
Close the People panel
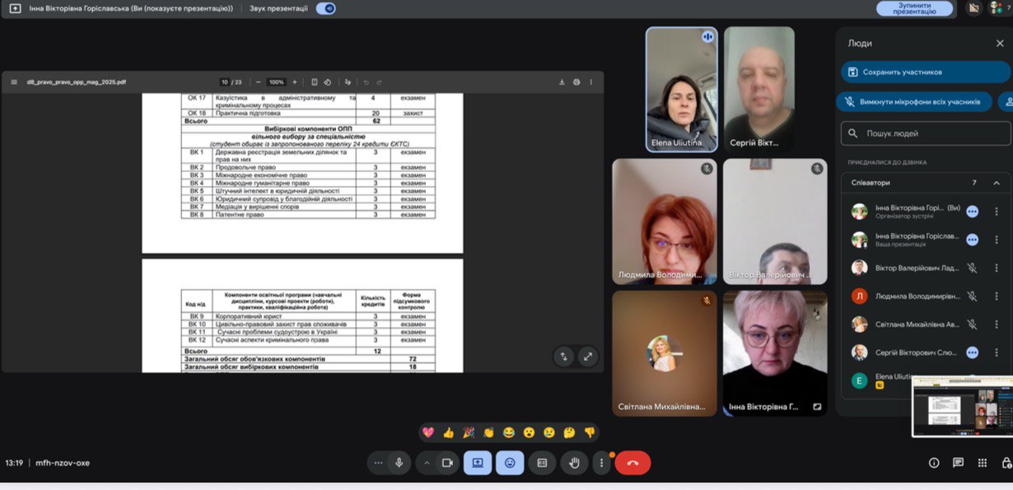pos(1000,43)
